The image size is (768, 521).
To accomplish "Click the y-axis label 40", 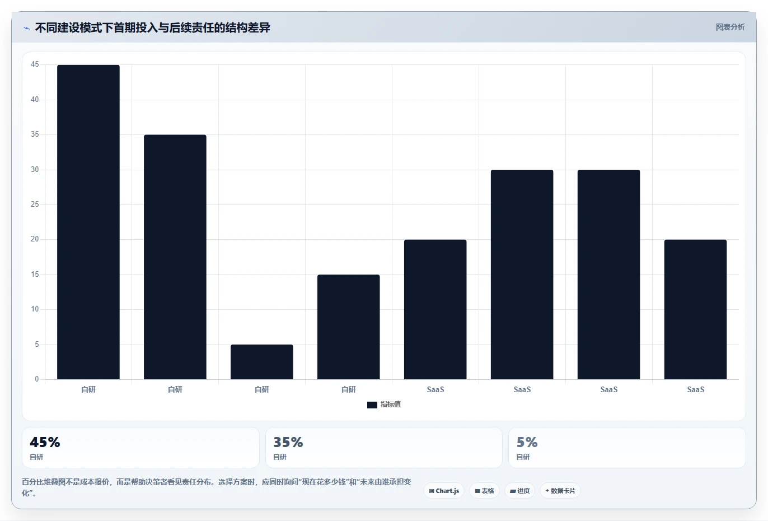I will pos(35,100).
